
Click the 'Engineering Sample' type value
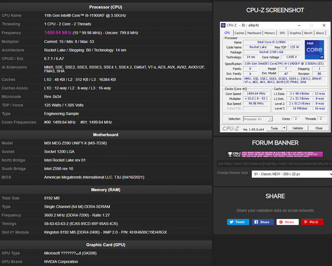tap(62, 113)
